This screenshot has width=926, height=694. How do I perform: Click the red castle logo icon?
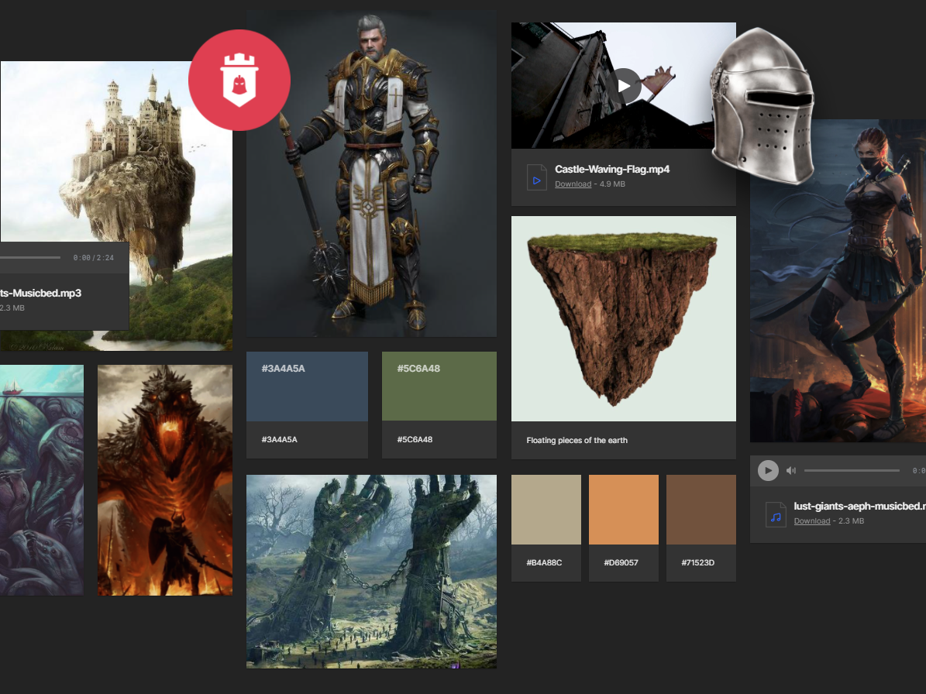point(239,80)
